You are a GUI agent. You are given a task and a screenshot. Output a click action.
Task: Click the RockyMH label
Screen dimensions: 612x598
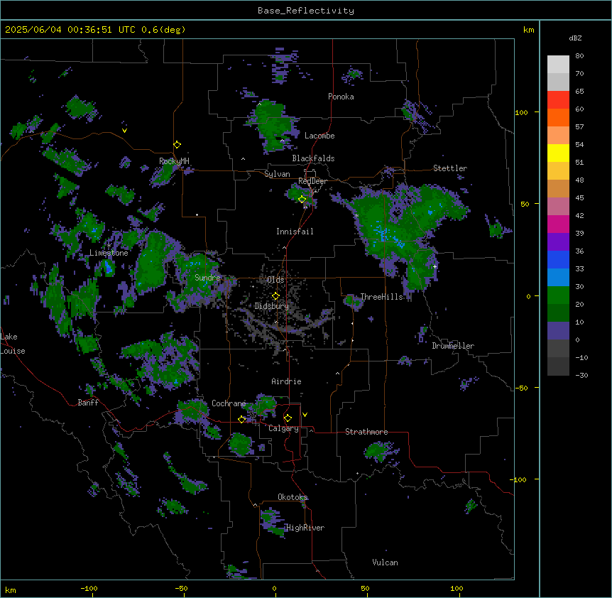click(x=174, y=161)
